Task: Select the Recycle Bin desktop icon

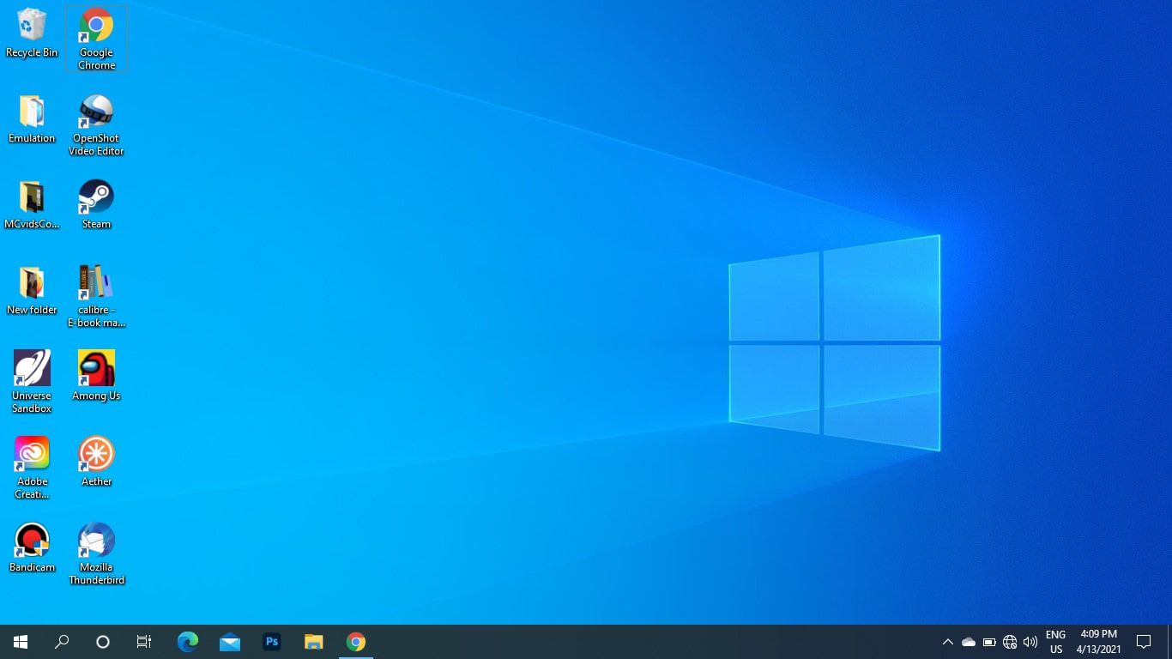Action: click(32, 34)
